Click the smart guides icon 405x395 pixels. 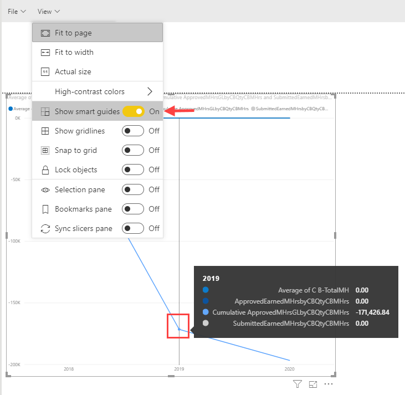(x=45, y=111)
